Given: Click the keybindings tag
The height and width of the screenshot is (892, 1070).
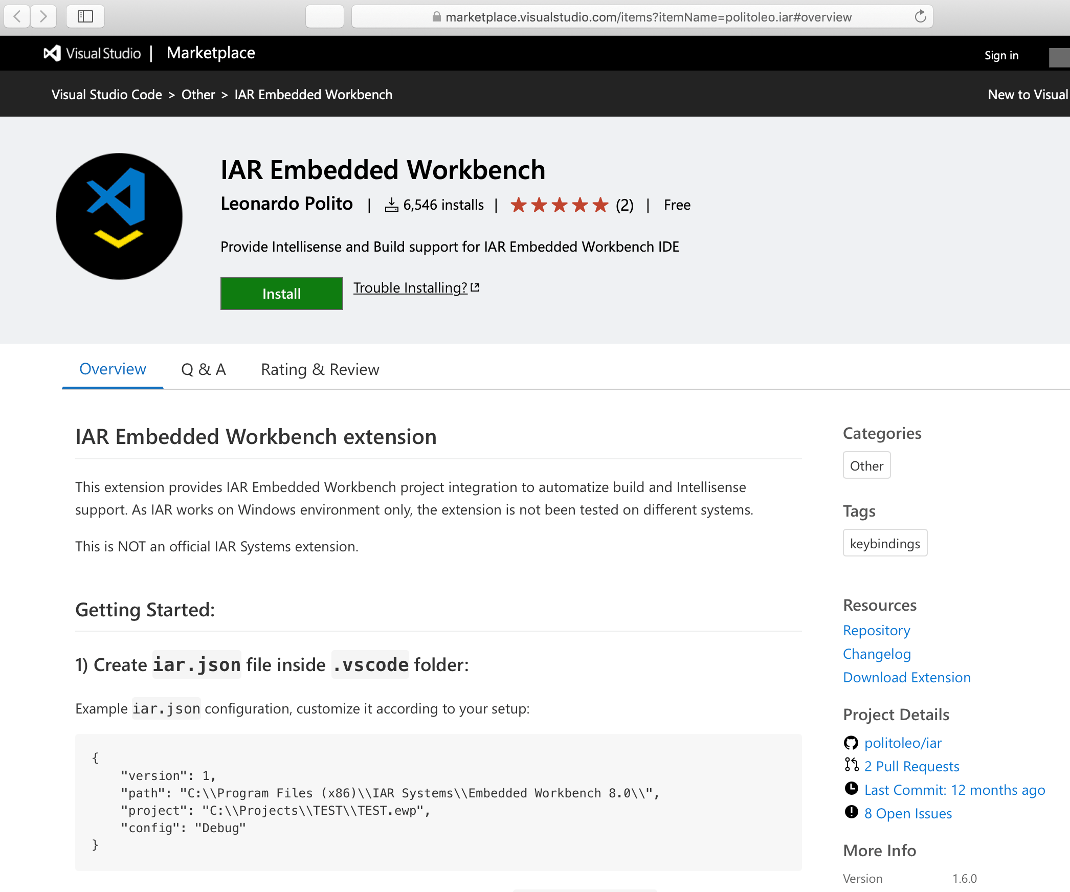Looking at the screenshot, I should tap(885, 543).
